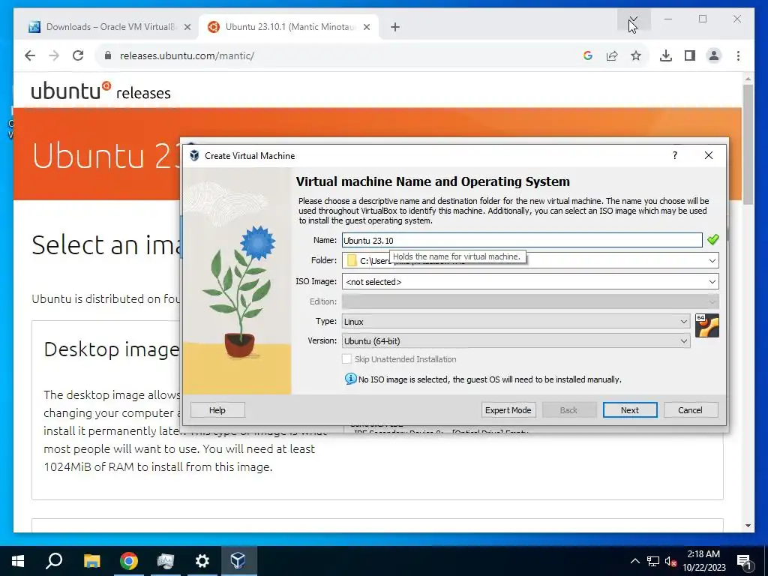Open Settings gear in taskbar
Screen dimensions: 768x576
pyautogui.click(x=202, y=561)
